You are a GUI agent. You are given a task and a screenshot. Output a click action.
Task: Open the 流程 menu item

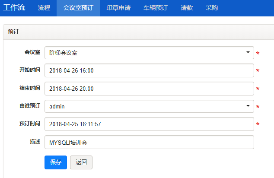pyautogui.click(x=44, y=8)
